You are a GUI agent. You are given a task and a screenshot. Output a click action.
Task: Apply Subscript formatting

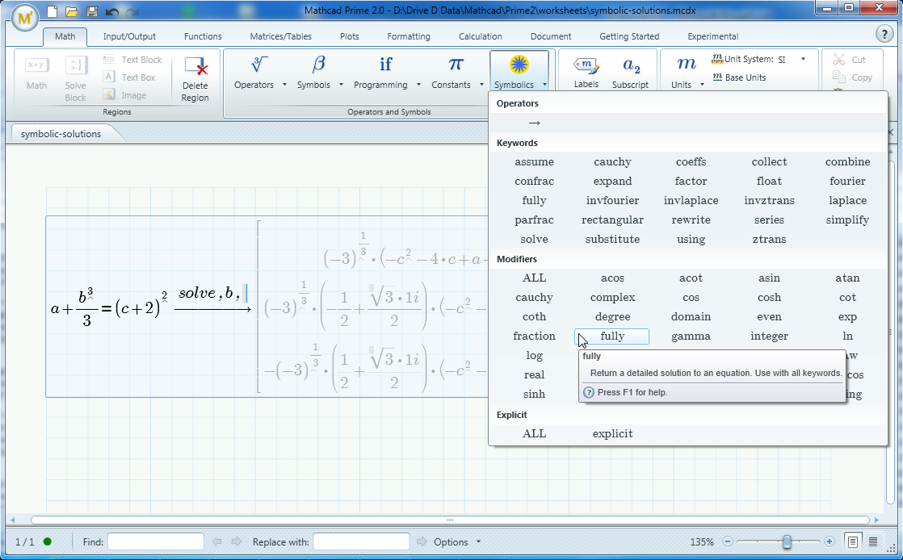(x=631, y=73)
